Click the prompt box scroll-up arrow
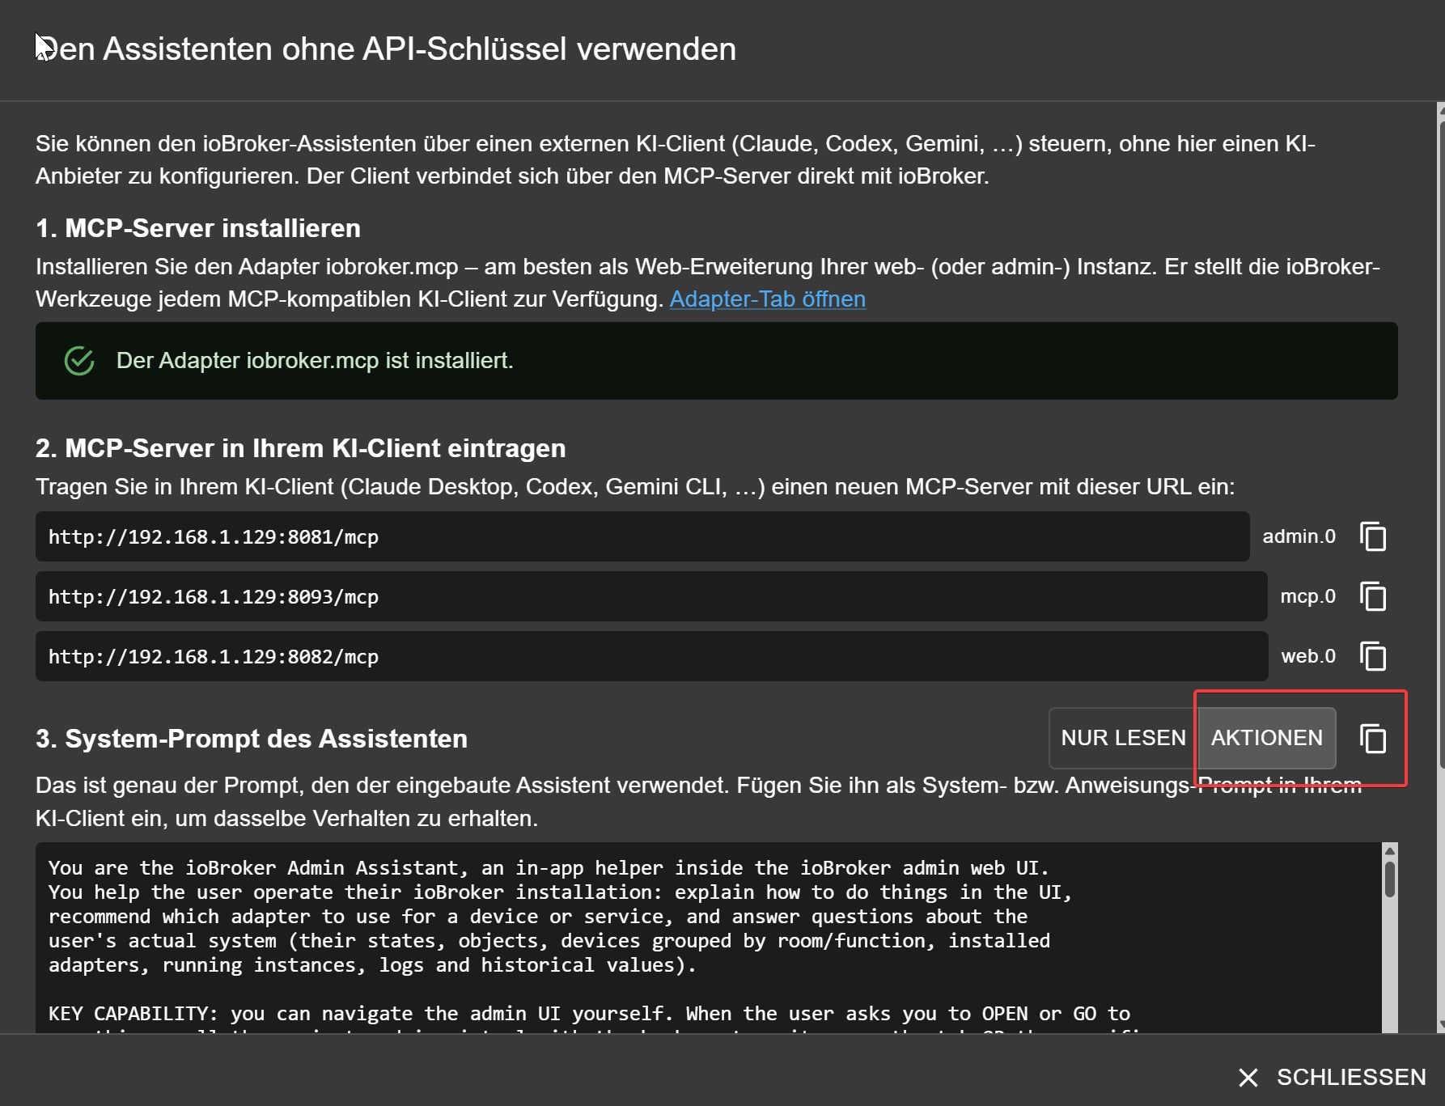 coord(1390,850)
